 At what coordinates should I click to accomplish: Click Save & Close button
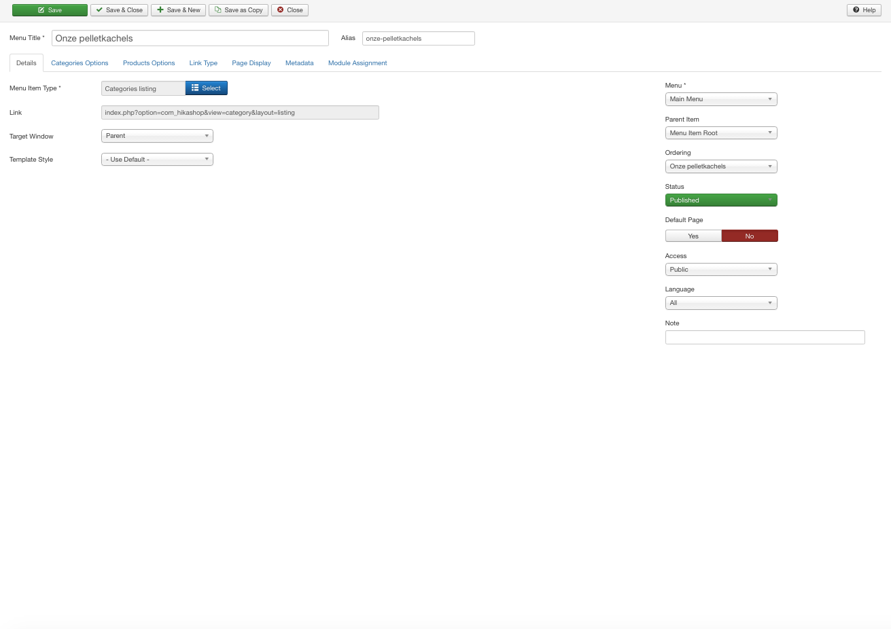click(119, 10)
